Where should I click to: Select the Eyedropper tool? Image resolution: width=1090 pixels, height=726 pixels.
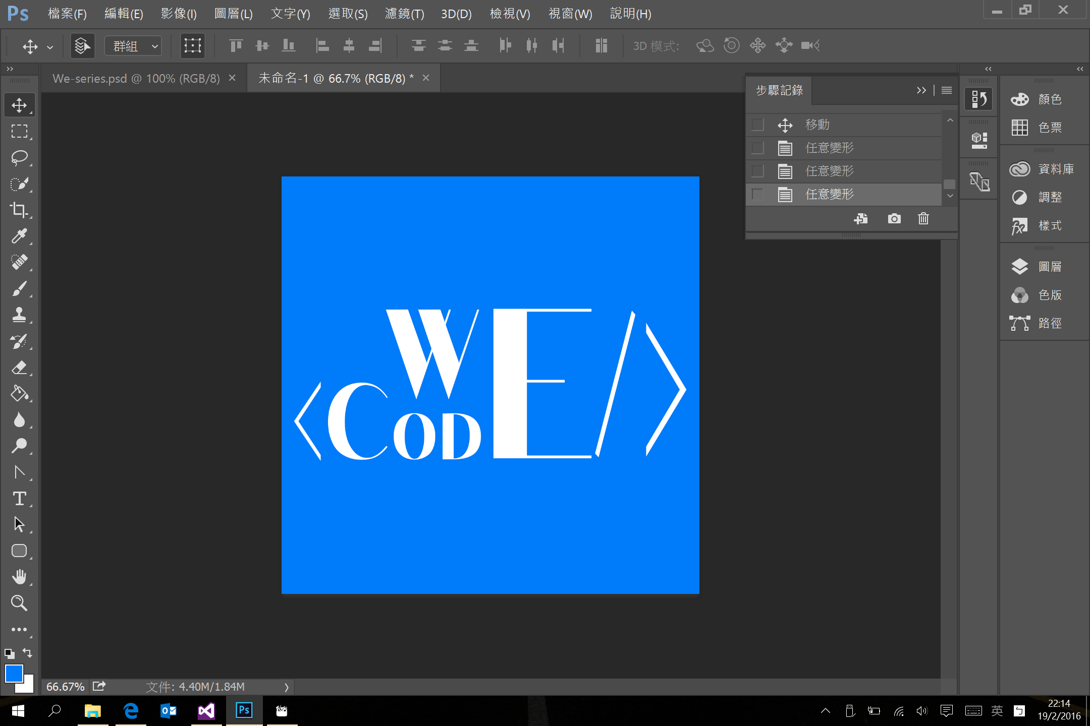tap(19, 236)
